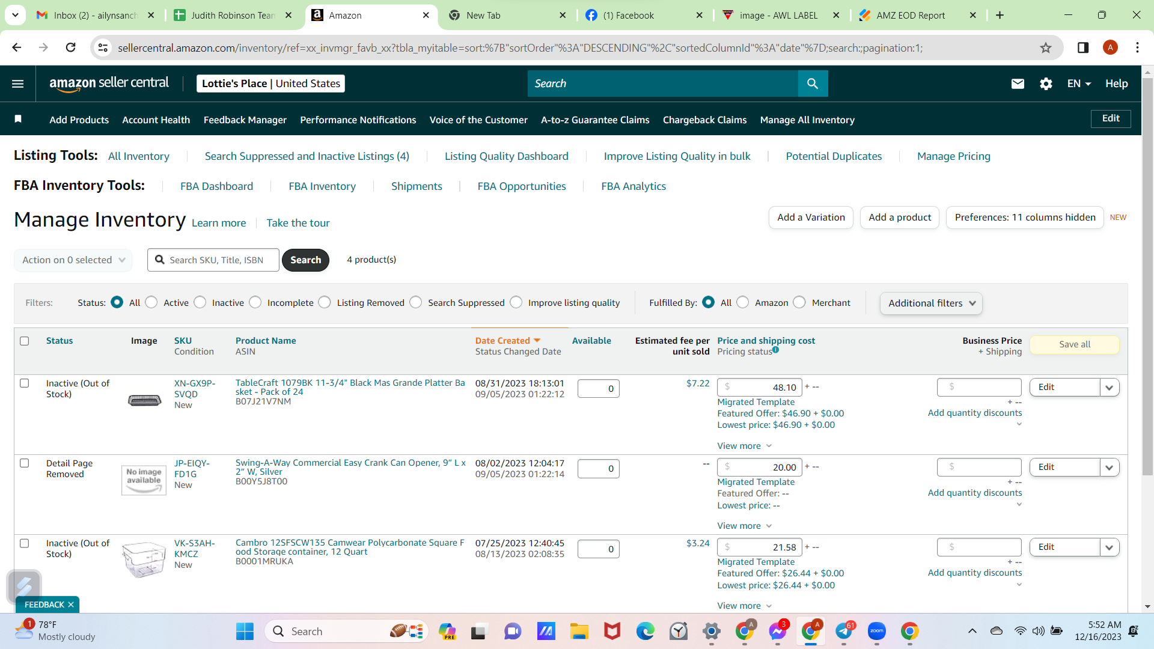Click the search magnifier button in header

point(813,84)
